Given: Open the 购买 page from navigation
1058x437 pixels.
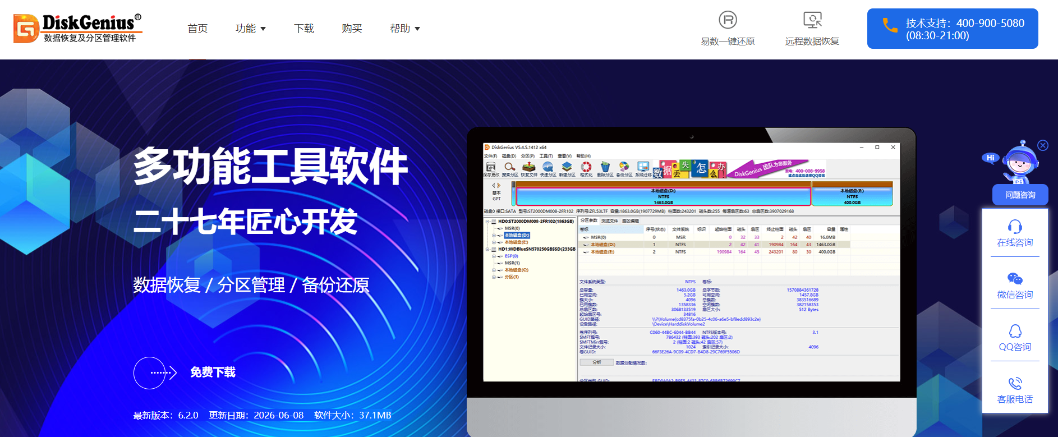Looking at the screenshot, I should [352, 29].
